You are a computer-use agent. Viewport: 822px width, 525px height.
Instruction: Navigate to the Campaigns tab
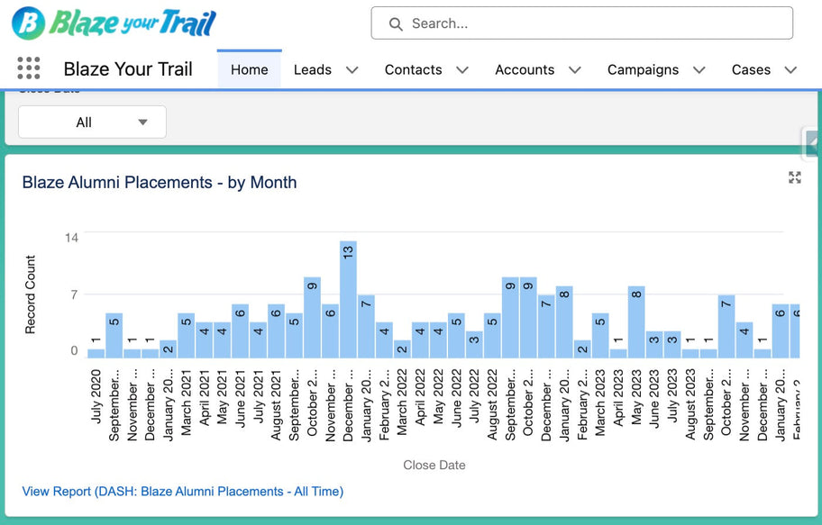tap(643, 69)
